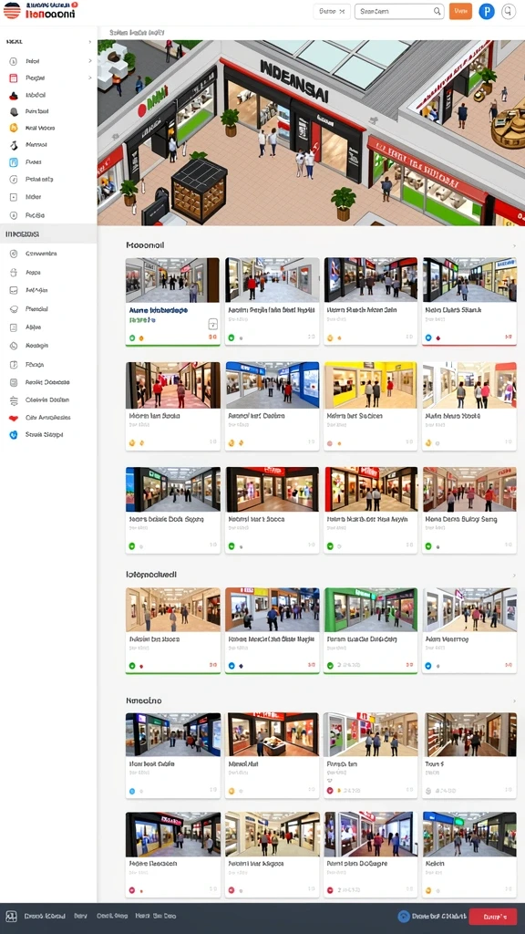The image size is (525, 934).
Task: Collapse the sidebar's topmost header row chevron
Action: 90,42
